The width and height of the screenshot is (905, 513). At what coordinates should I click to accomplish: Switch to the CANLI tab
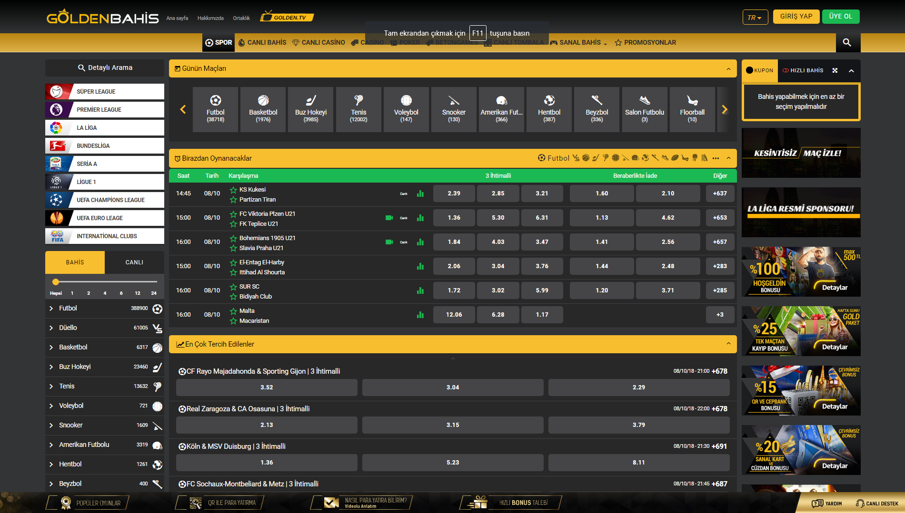[x=134, y=262]
